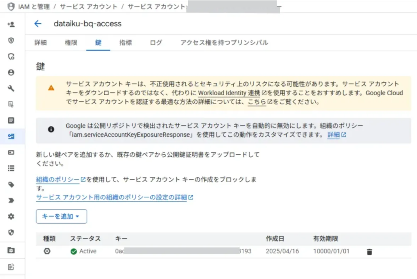Expand the キーを追加 dropdown
417x279 pixels.
(61, 217)
